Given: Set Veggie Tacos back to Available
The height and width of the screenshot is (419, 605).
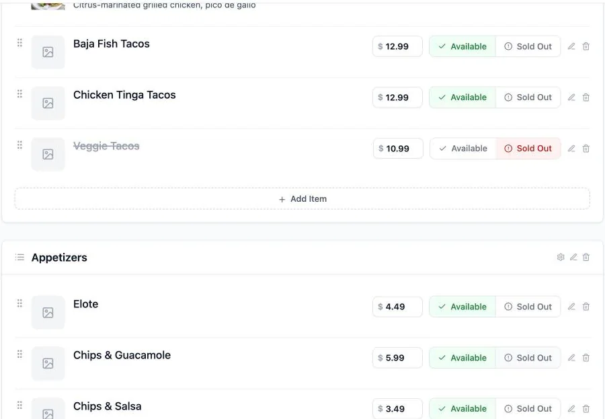Looking at the screenshot, I should pyautogui.click(x=463, y=148).
